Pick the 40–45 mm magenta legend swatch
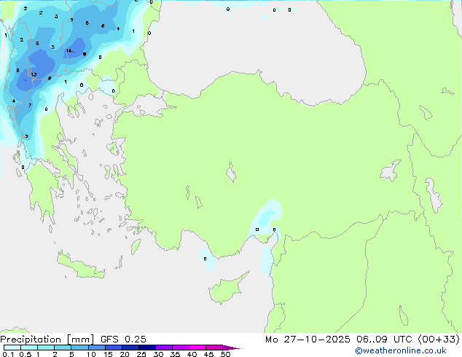The width and height of the screenshot is (462, 357). (x=197, y=348)
